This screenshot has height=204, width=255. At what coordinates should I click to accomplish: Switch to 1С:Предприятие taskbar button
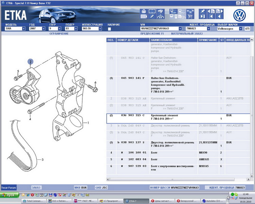click(111, 201)
